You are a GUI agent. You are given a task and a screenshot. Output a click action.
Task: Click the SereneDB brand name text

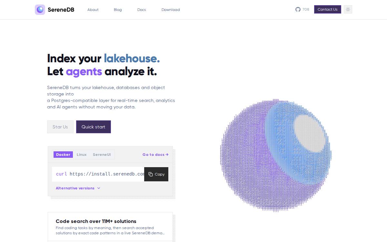[x=61, y=10]
